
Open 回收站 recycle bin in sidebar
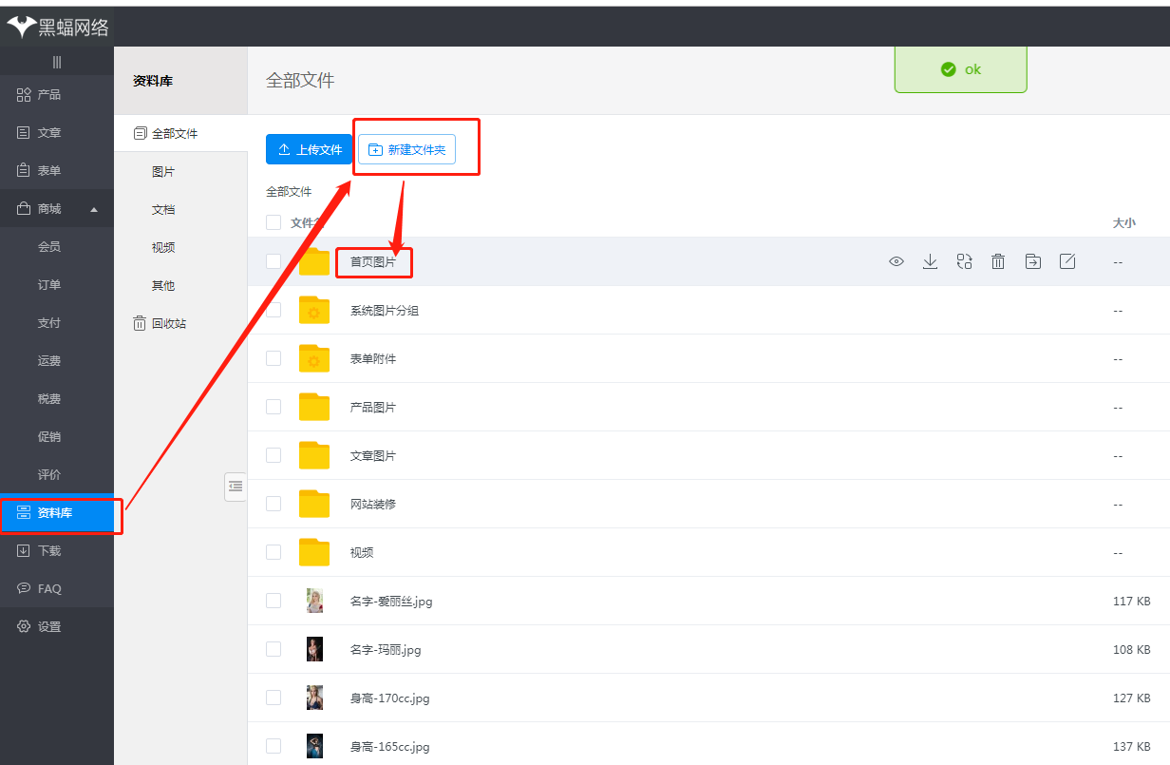(160, 323)
